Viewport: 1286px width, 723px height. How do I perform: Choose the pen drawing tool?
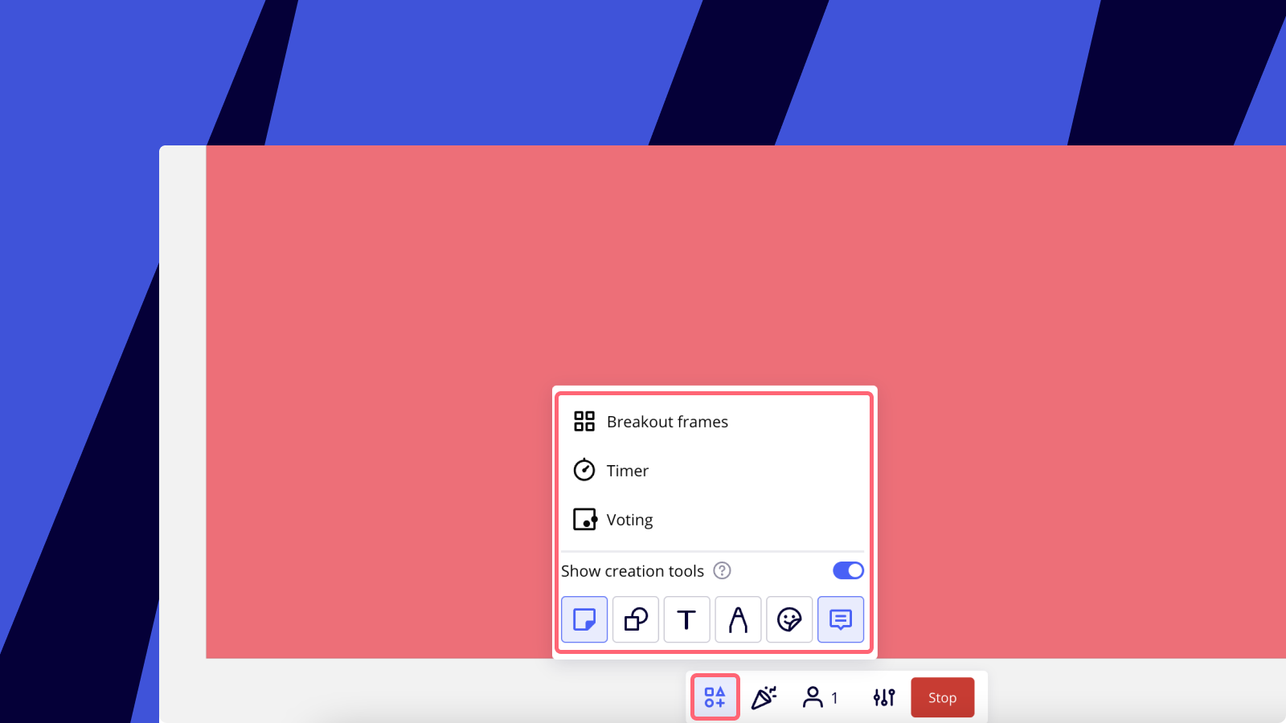(x=738, y=619)
